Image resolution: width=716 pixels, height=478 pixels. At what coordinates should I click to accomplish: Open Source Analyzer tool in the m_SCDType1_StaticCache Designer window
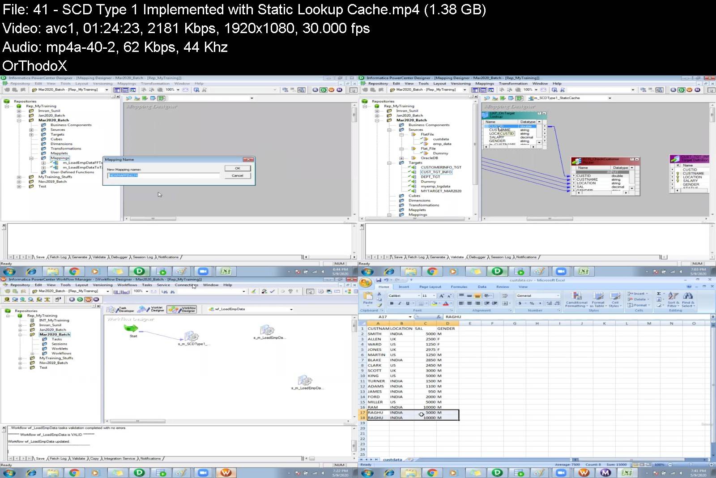pos(487,98)
